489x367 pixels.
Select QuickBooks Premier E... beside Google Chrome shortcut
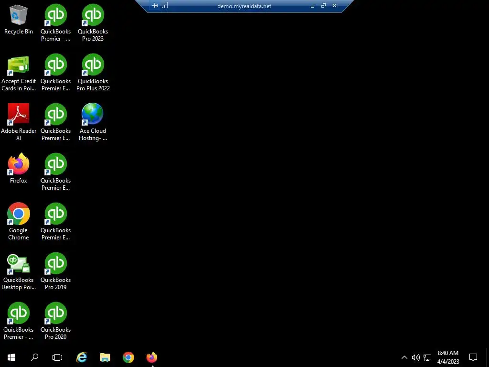point(55,222)
